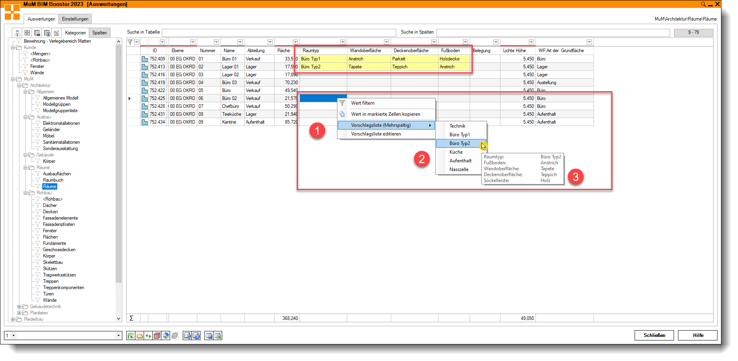The height and width of the screenshot is (361, 738).
Task: Click the Excel export icon in bottom toolbar
Action: (x=130, y=336)
